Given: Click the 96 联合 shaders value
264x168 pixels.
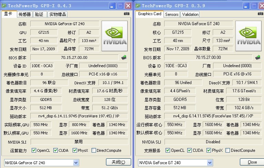Looking at the screenshot, I should point(49,83).
